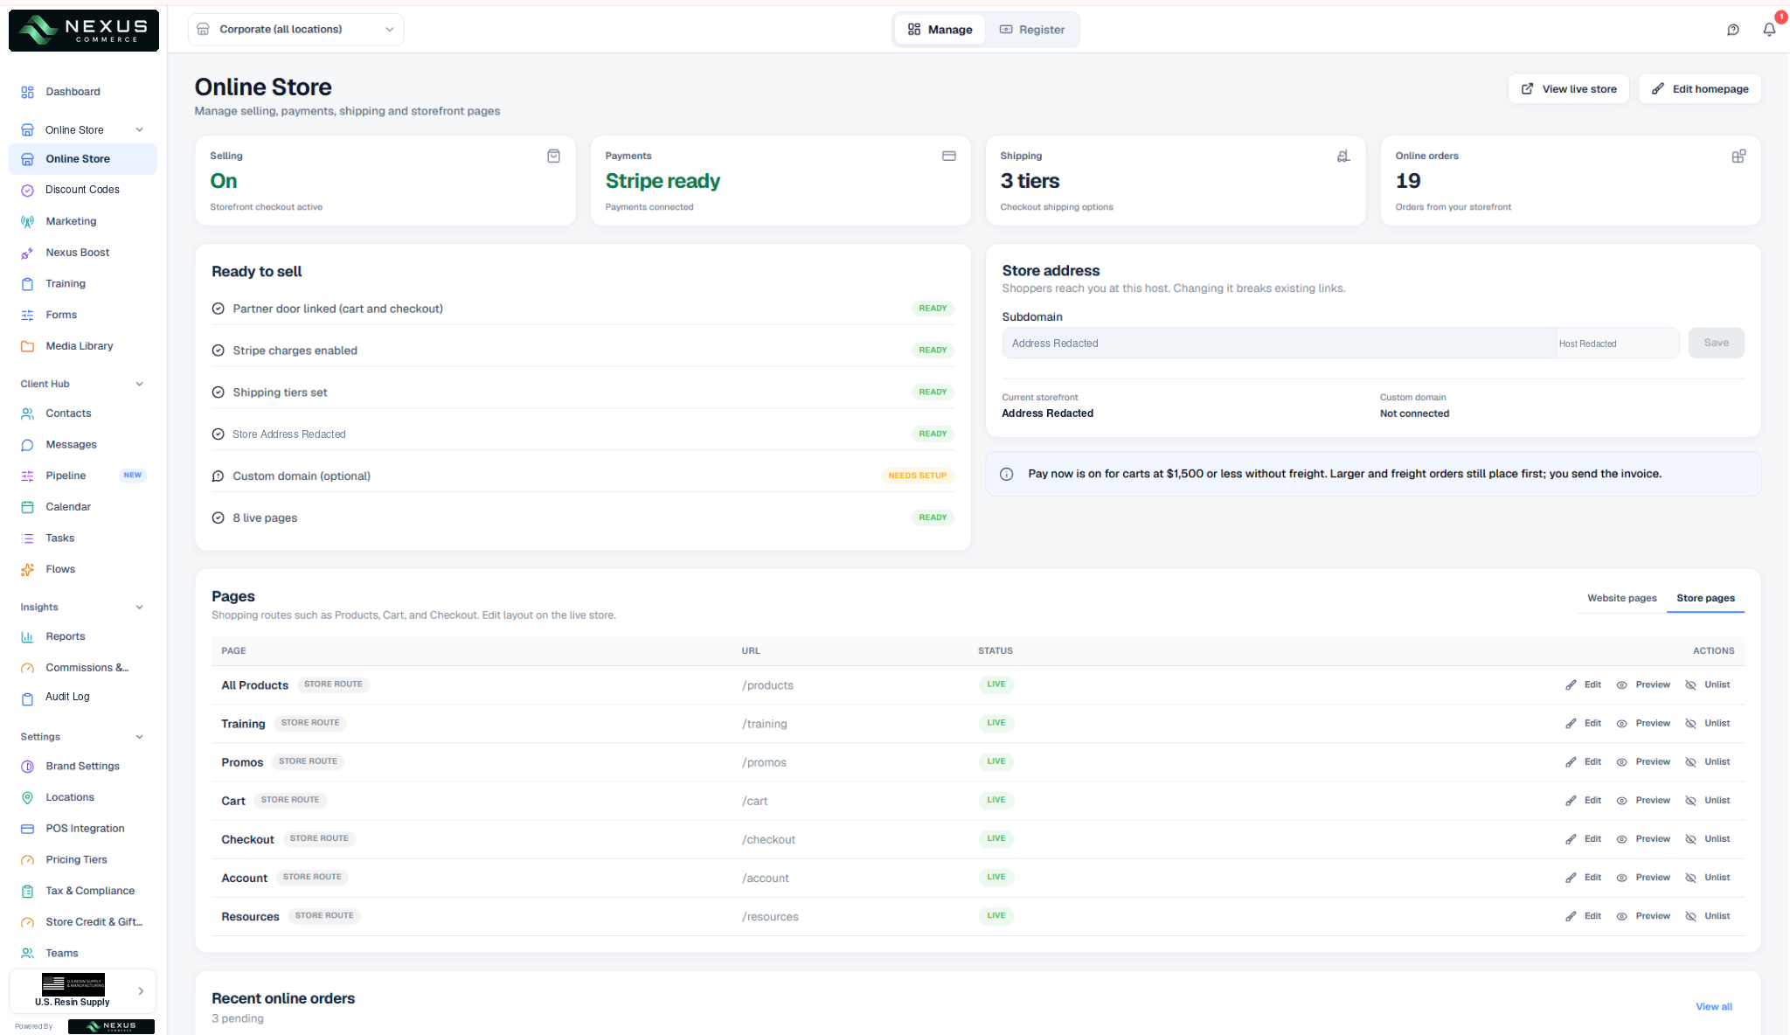Open the Dashboard sidebar item
This screenshot has height=1035, width=1790.
(73, 92)
